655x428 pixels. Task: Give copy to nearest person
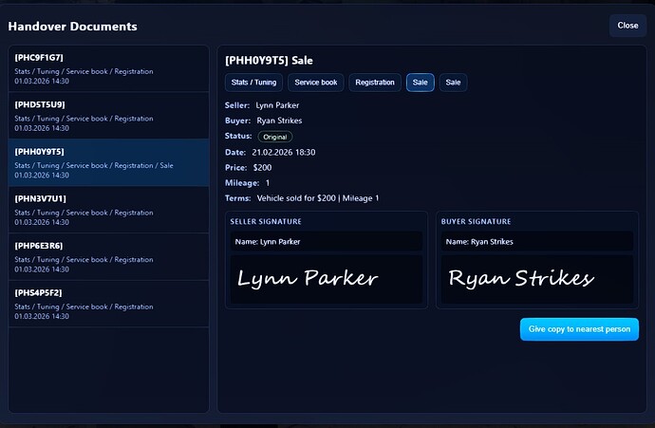click(579, 329)
